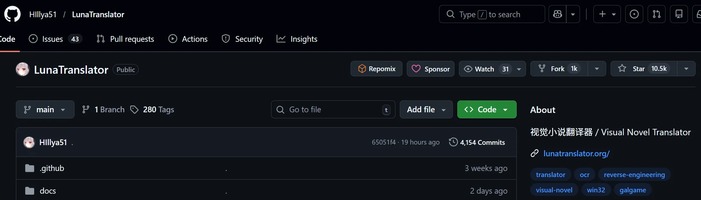Open the issues icon in top bar
The image size is (701, 200).
(634, 14)
